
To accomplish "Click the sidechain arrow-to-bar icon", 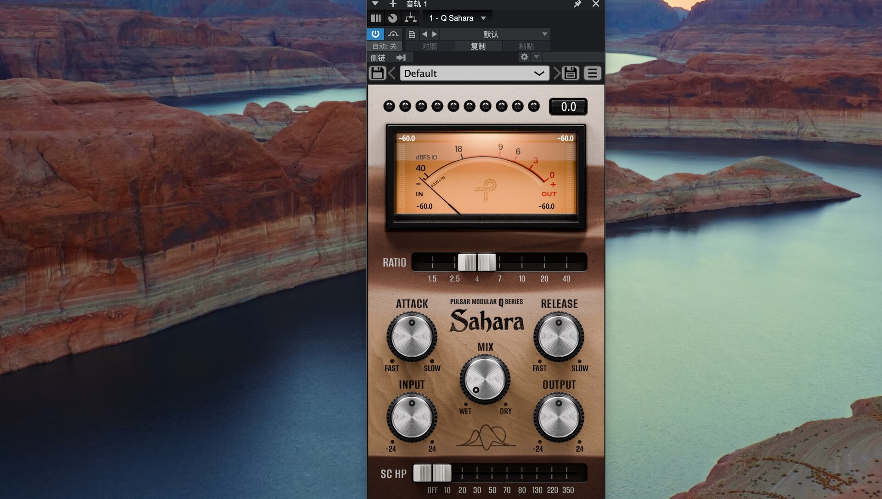I will click(401, 57).
